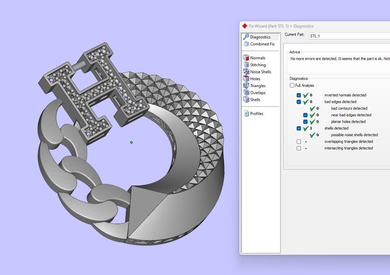Enable overlapping triangles detected checkbox

point(299,141)
